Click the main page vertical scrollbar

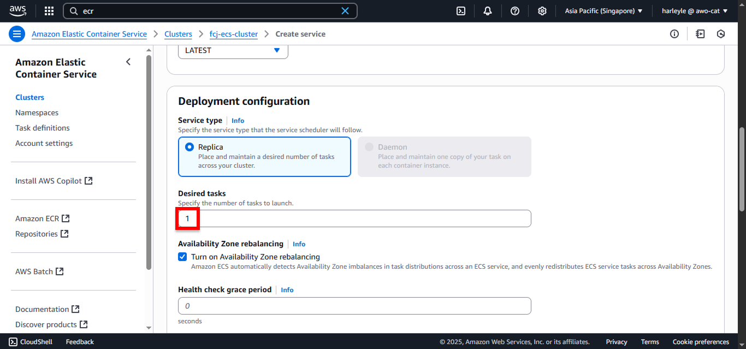coord(741,169)
